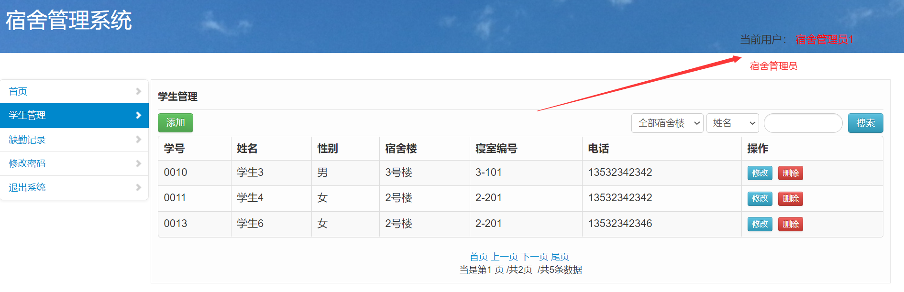Click the chevron arrow on 学生管理

(x=138, y=115)
